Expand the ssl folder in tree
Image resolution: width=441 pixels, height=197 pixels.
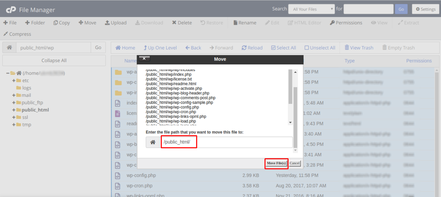(x=14, y=117)
